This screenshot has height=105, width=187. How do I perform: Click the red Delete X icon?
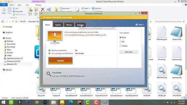(43, 9)
